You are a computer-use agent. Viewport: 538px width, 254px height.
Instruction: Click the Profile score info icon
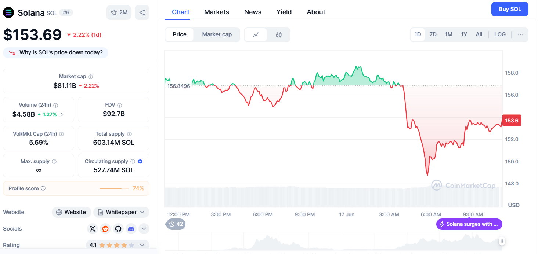(43, 188)
